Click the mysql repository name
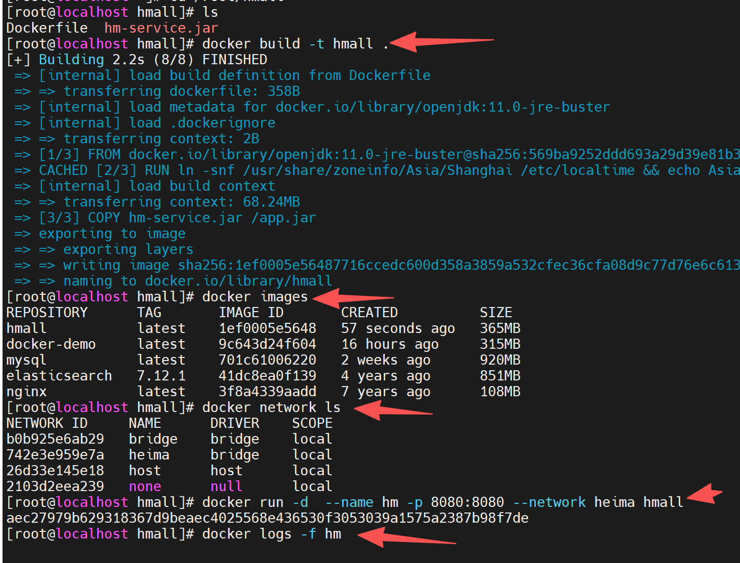The height and width of the screenshot is (563, 740). click(27, 360)
